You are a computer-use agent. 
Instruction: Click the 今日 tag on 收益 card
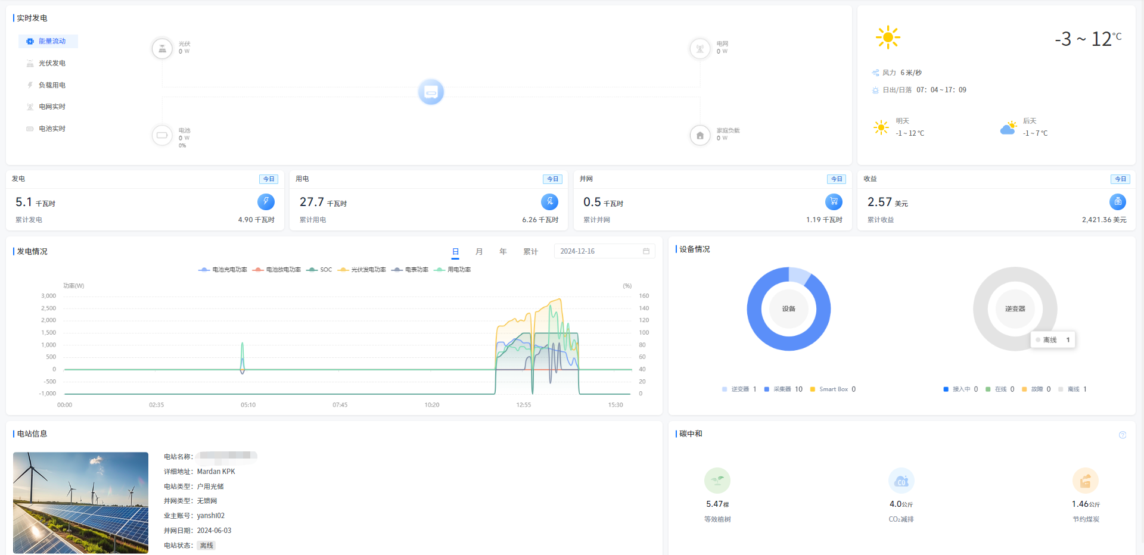tap(1120, 179)
